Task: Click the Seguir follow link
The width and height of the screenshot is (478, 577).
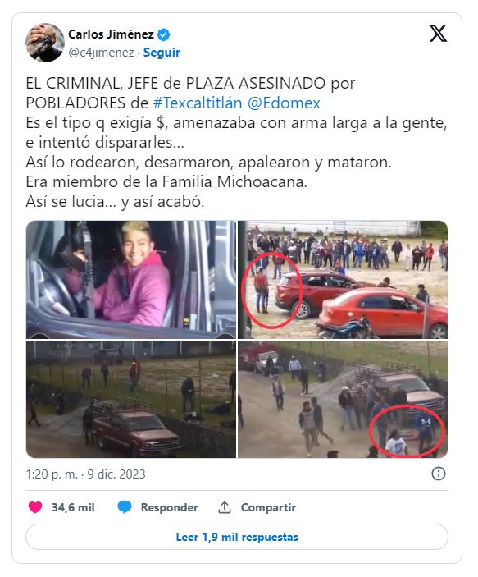Action: (162, 53)
